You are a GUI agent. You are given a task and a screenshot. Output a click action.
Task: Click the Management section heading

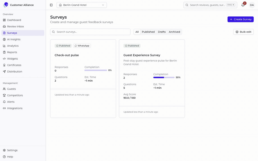[10, 83]
